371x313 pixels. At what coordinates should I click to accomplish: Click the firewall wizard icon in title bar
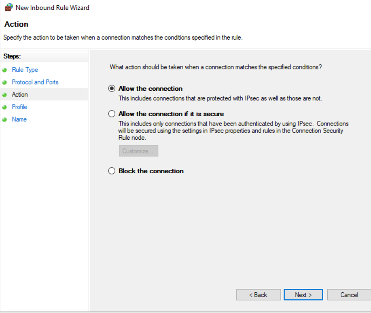8,7
